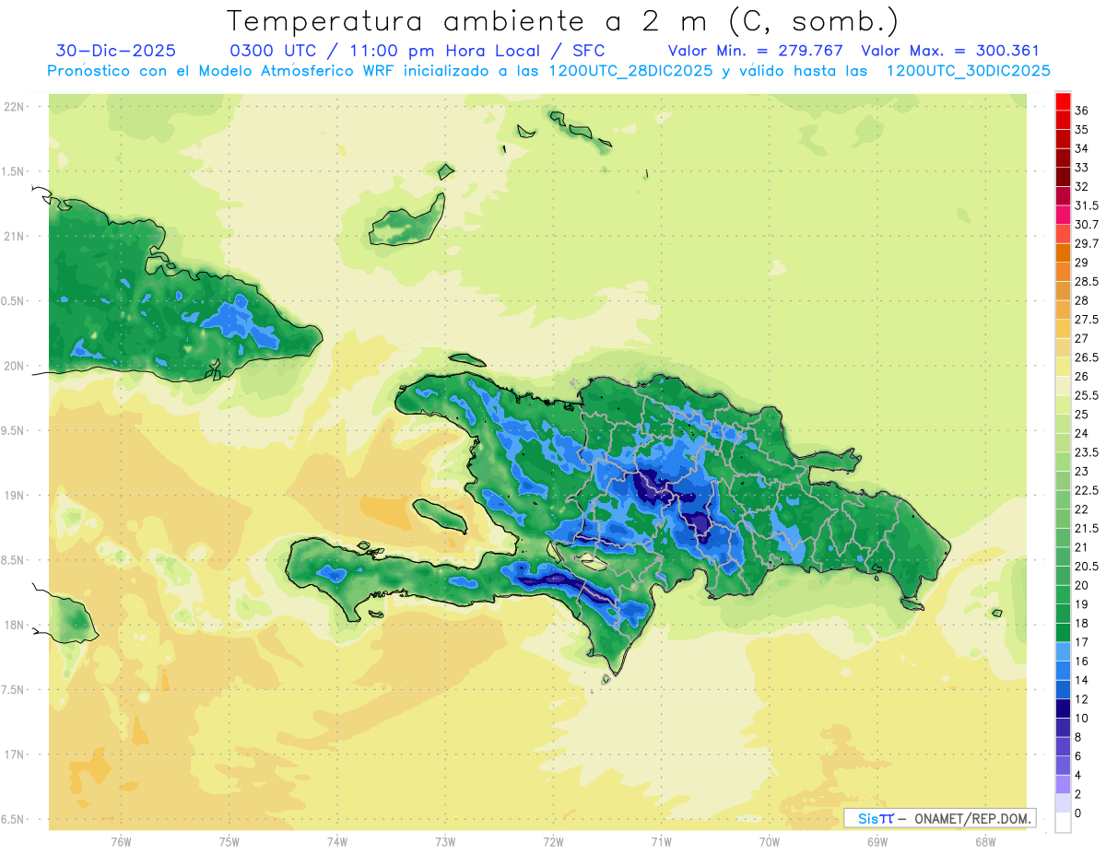Click the '76W' longitude axis label

[121, 841]
